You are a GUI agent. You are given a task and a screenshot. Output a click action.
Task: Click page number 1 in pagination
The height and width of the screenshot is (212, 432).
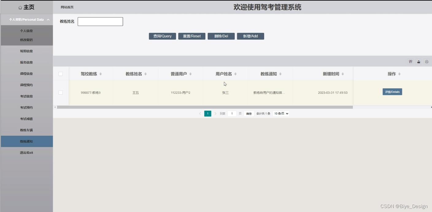(208, 114)
